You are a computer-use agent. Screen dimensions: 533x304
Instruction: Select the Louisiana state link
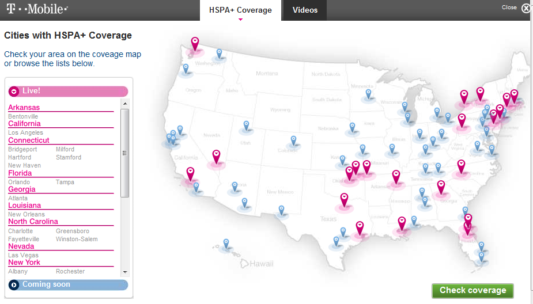tap(24, 206)
